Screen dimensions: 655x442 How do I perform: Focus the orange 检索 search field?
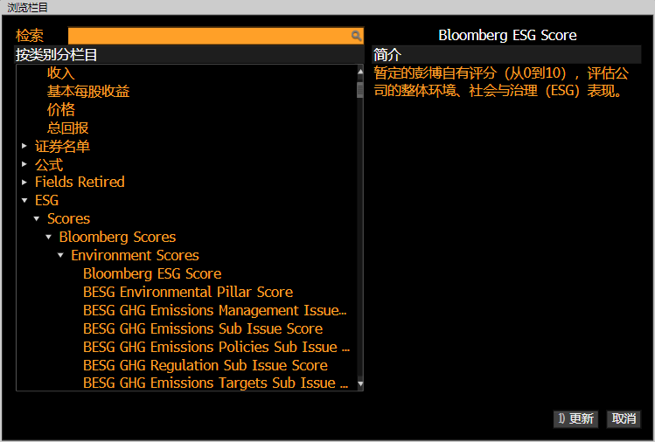pos(215,36)
